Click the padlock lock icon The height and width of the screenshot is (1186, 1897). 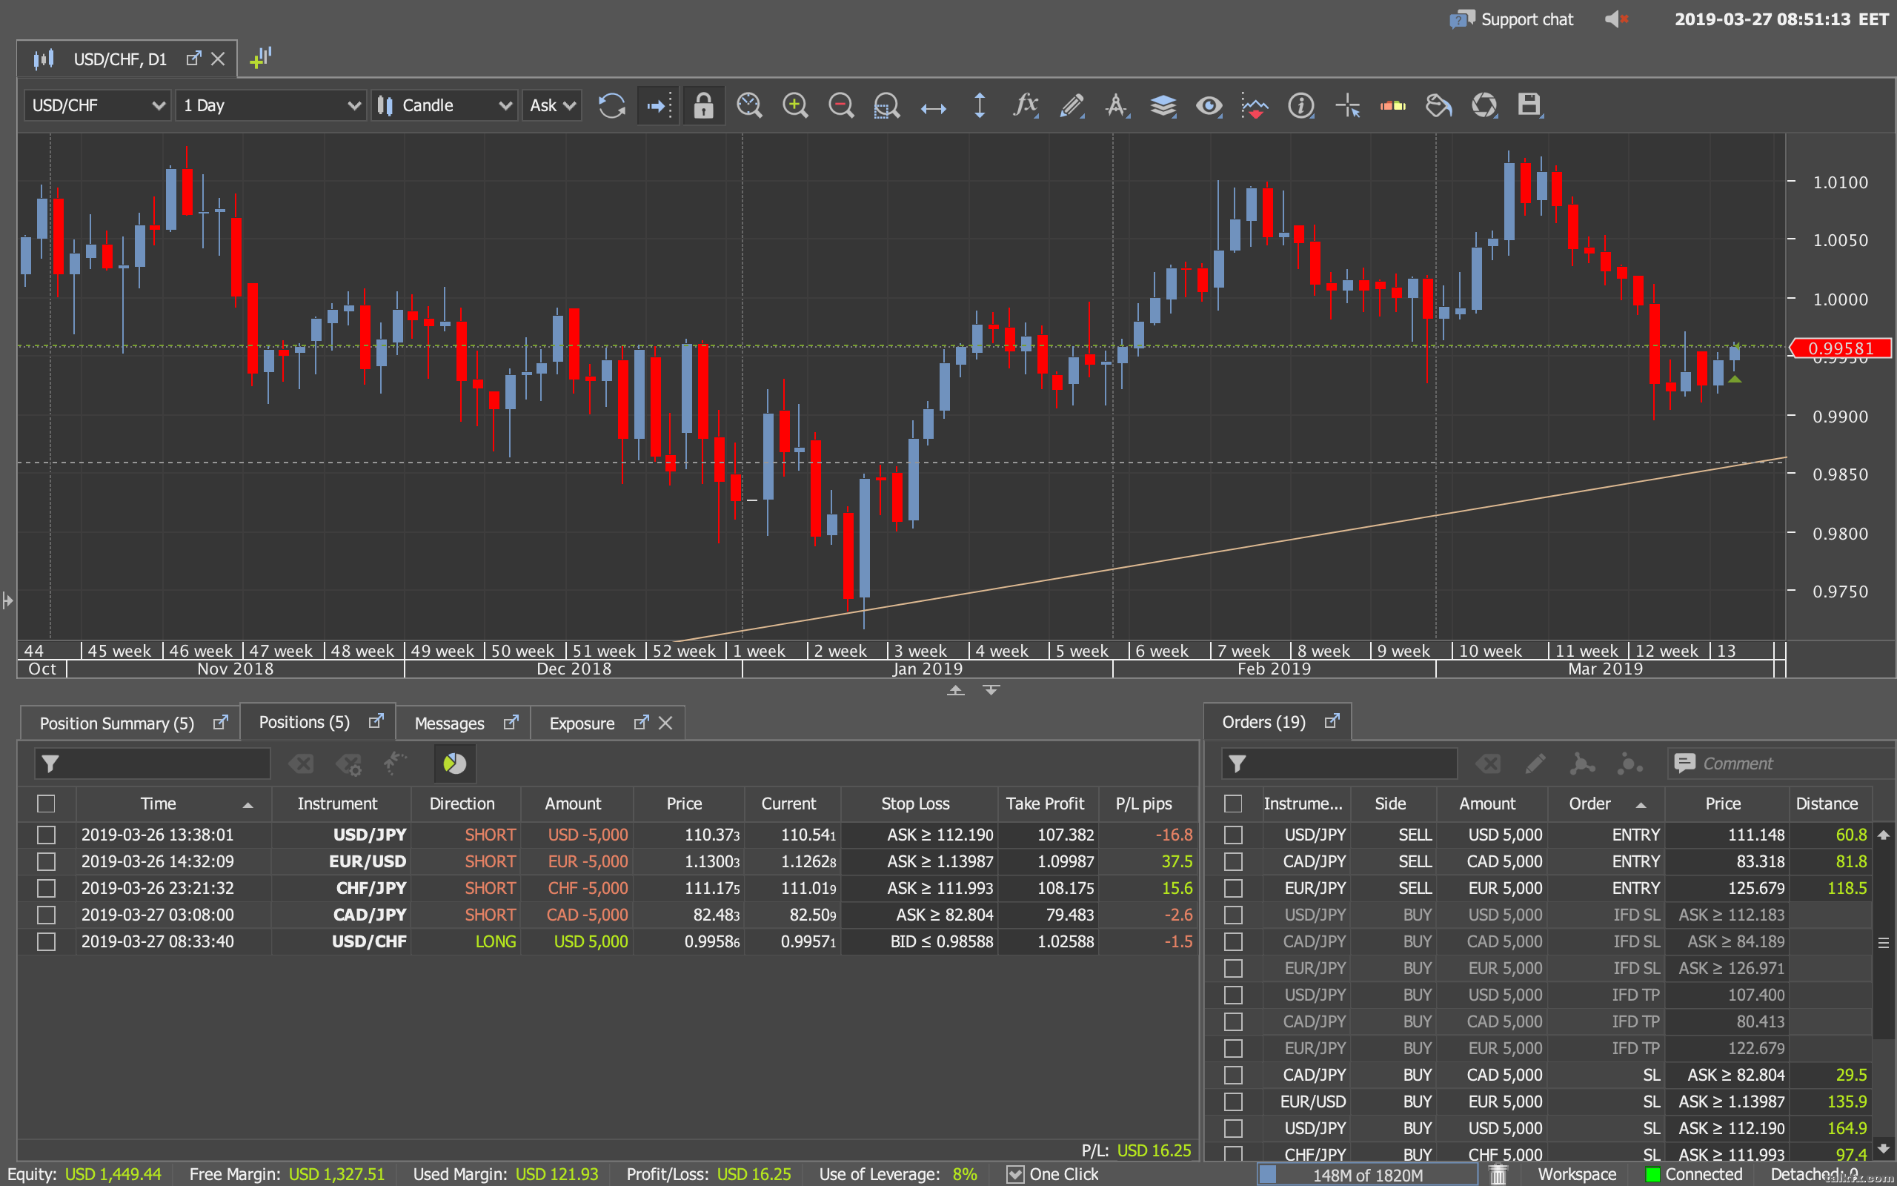(703, 105)
